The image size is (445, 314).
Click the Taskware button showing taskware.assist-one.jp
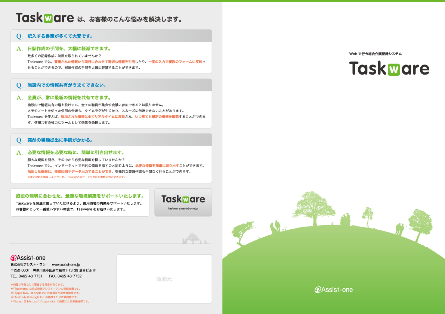click(x=183, y=202)
